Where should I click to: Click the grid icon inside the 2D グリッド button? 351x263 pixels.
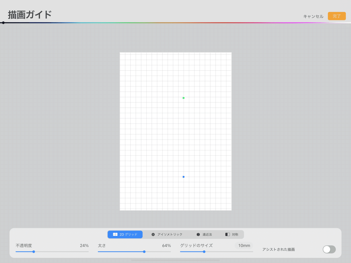[x=115, y=234]
